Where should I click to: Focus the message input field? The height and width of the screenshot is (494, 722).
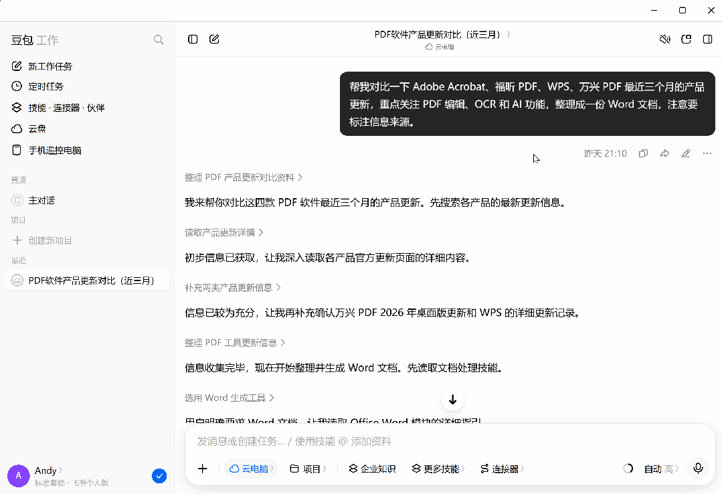pyautogui.click(x=450, y=442)
